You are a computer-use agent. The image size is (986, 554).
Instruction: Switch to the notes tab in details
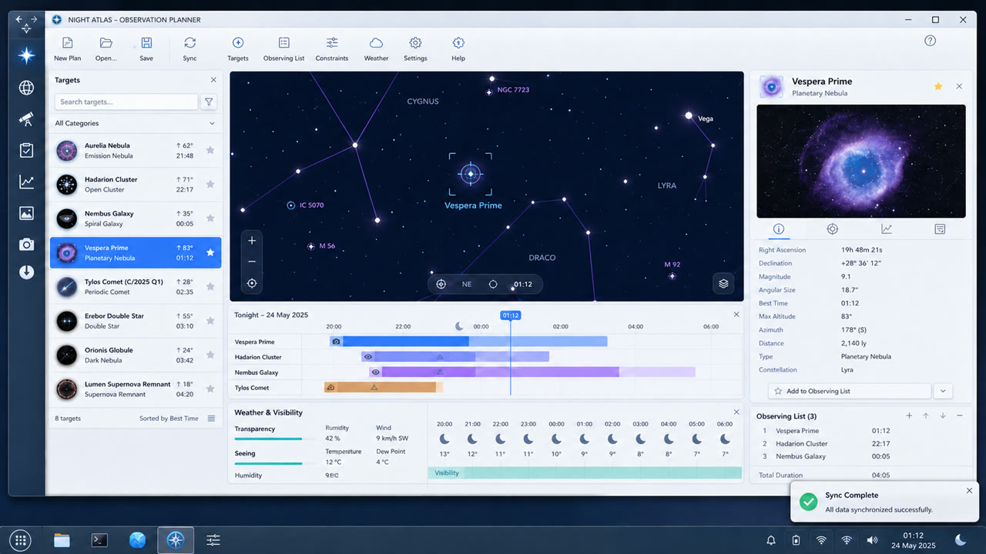tap(940, 229)
